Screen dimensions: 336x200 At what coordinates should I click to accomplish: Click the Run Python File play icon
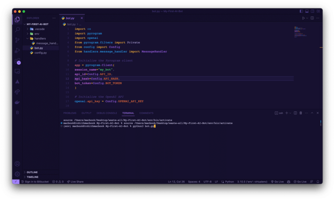(303, 18)
